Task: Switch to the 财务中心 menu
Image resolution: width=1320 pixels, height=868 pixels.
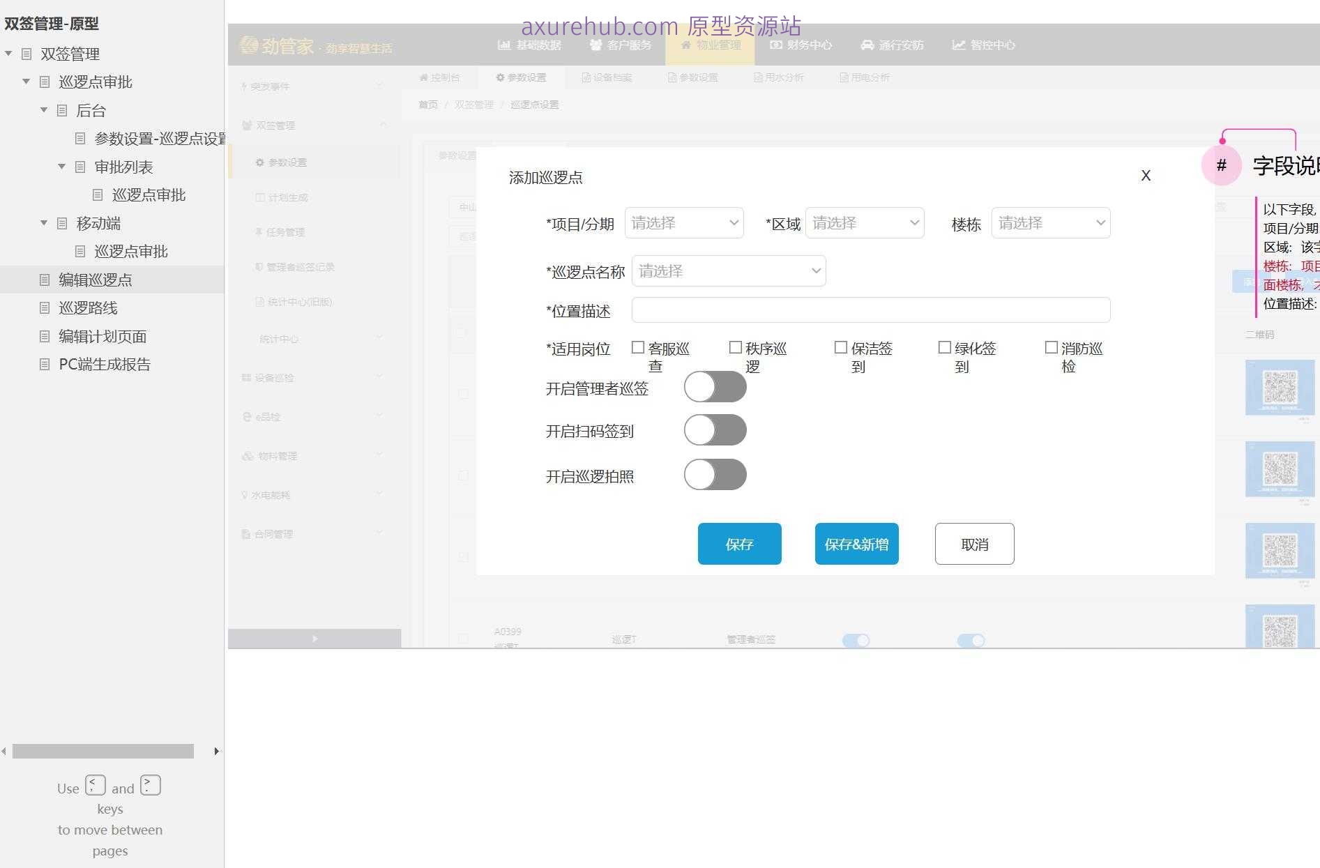Action: [x=801, y=45]
